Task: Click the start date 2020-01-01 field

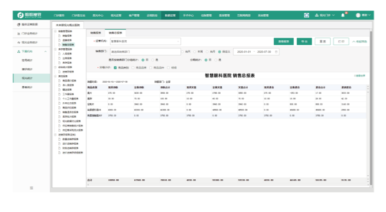Action: [244, 52]
